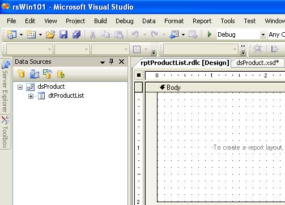
Task: Open the Data Sources window position dropdown
Action: tap(103, 62)
